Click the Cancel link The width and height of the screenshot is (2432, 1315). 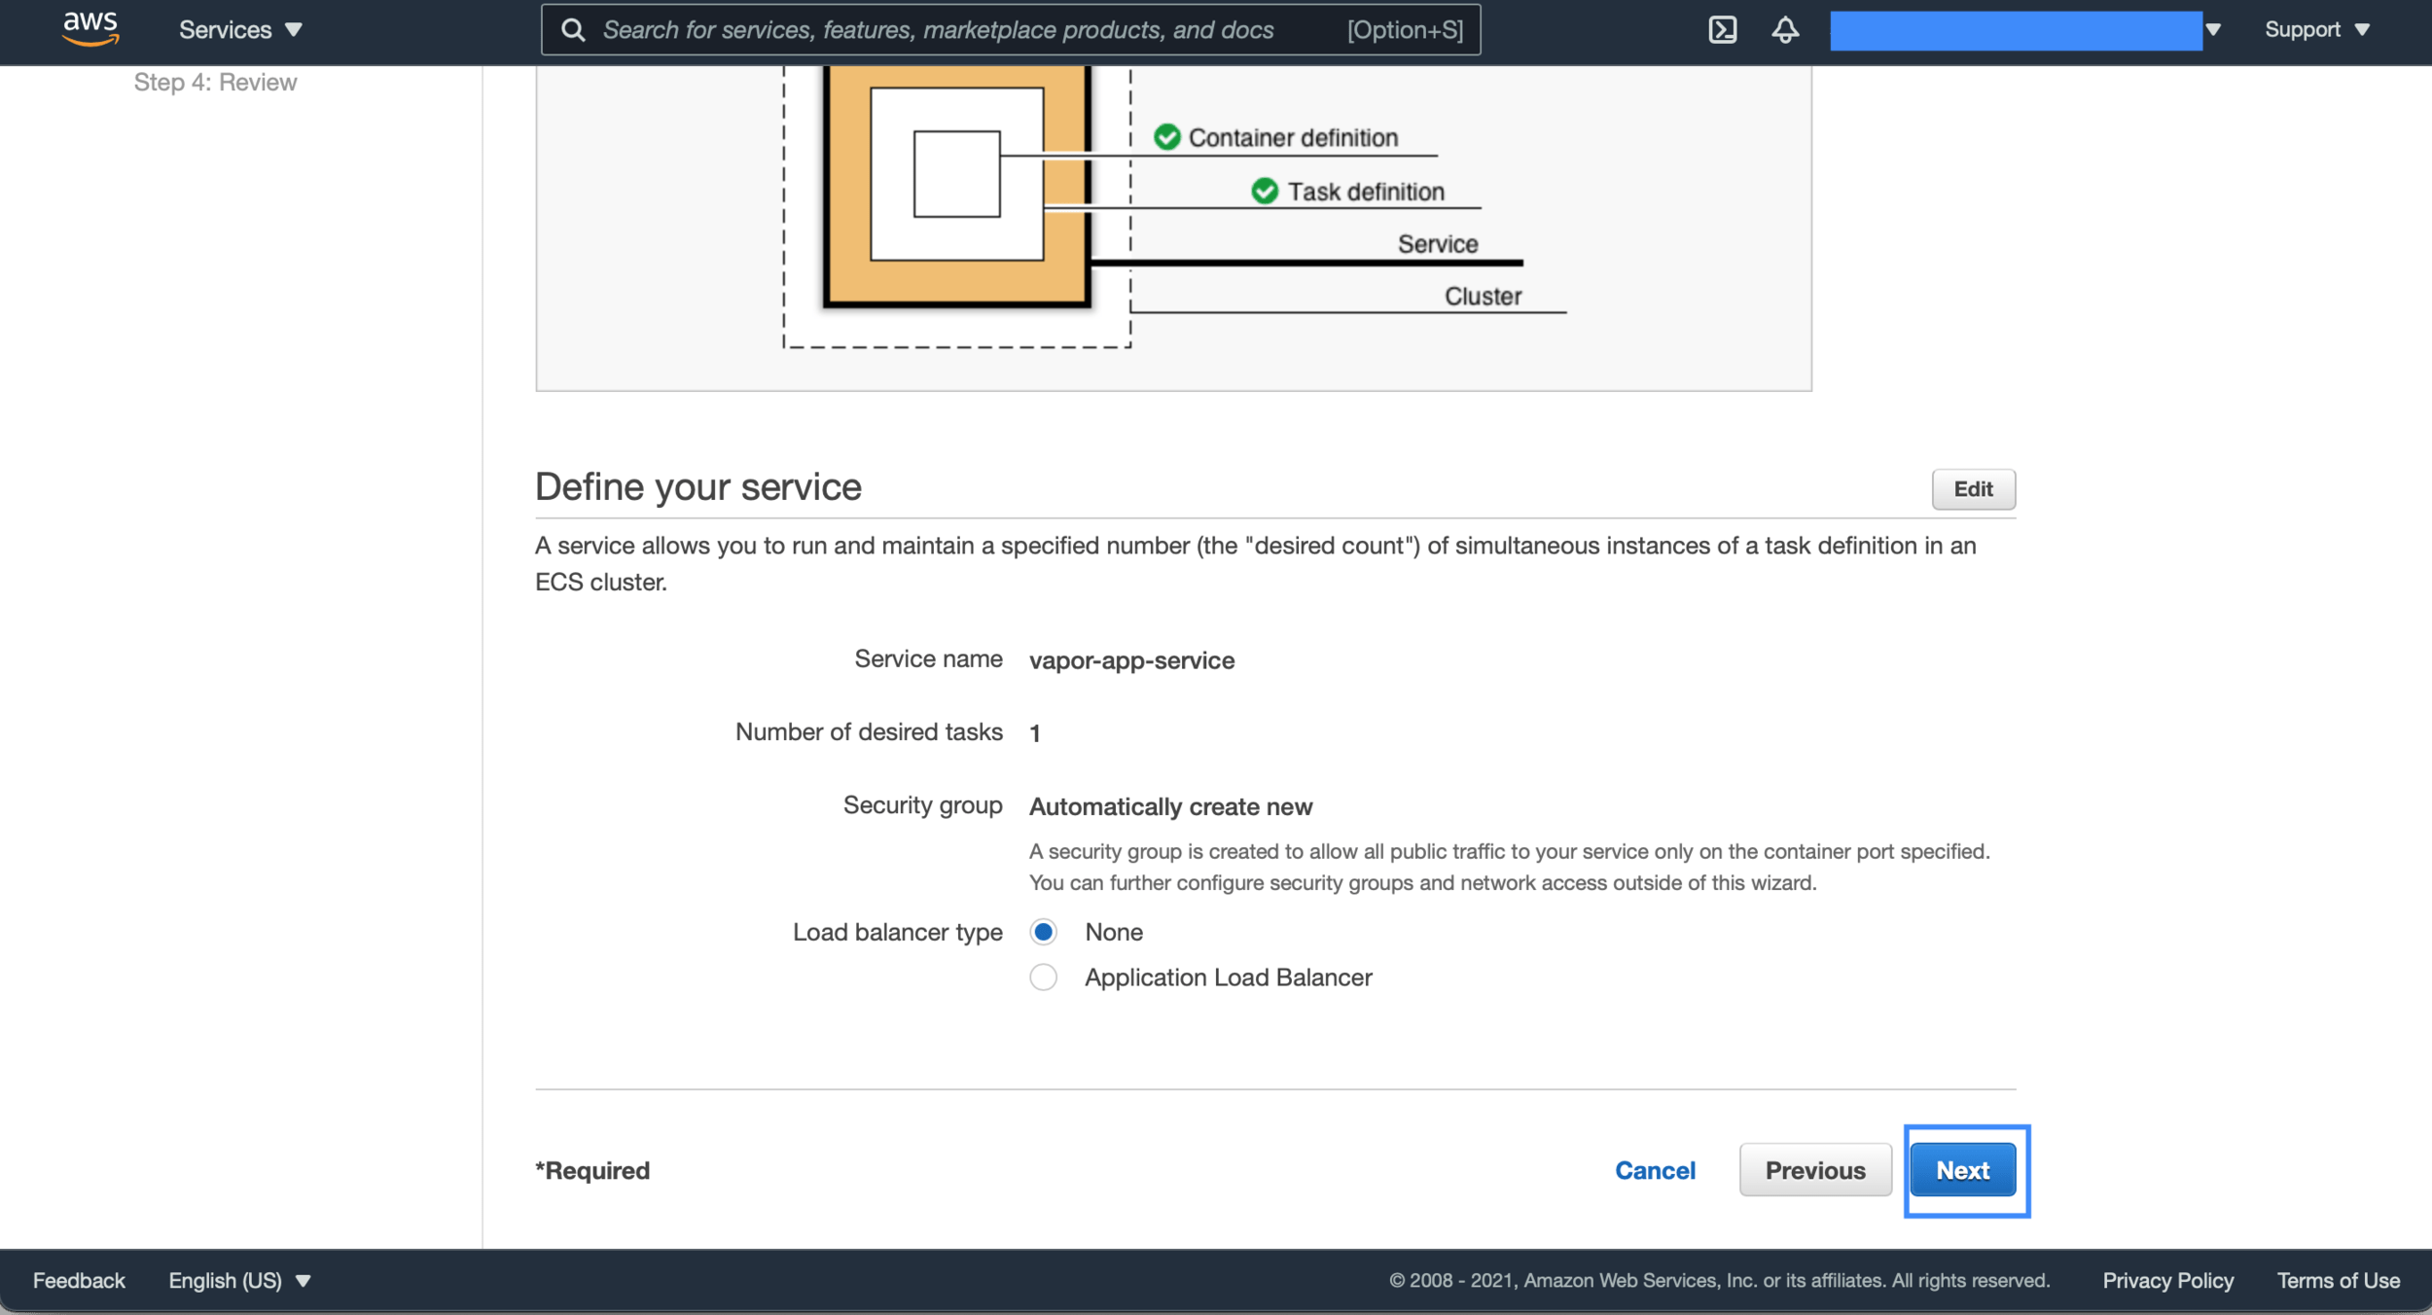pyautogui.click(x=1654, y=1170)
